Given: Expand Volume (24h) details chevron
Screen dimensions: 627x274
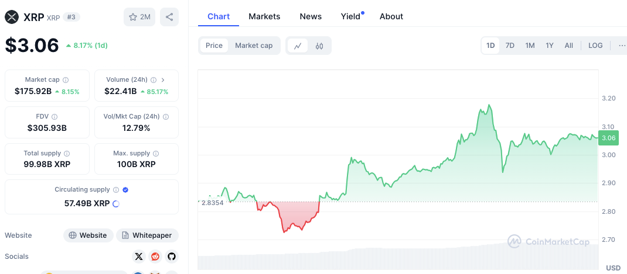Looking at the screenshot, I should coord(163,80).
